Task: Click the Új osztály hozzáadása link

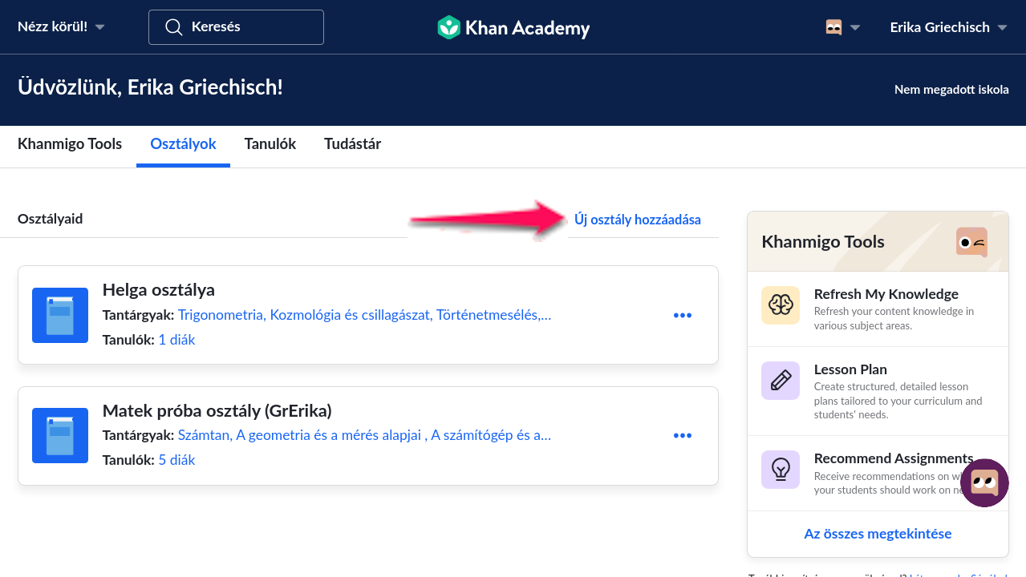Action: (638, 220)
